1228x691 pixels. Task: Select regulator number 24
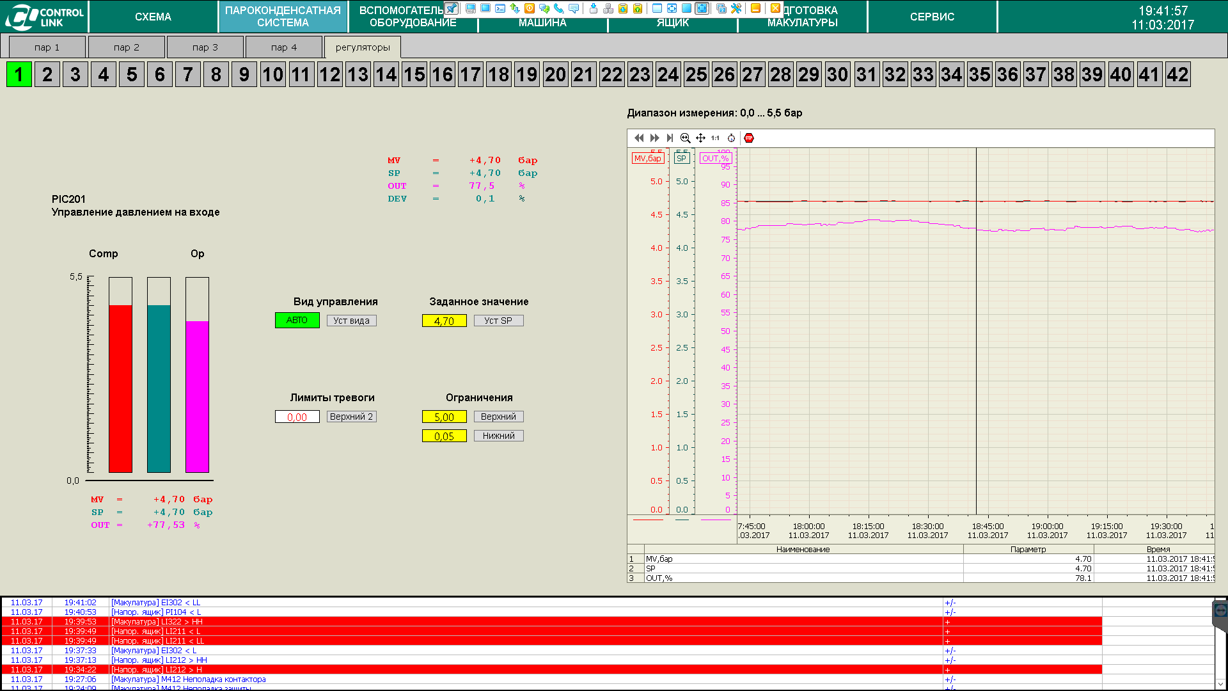tap(668, 74)
